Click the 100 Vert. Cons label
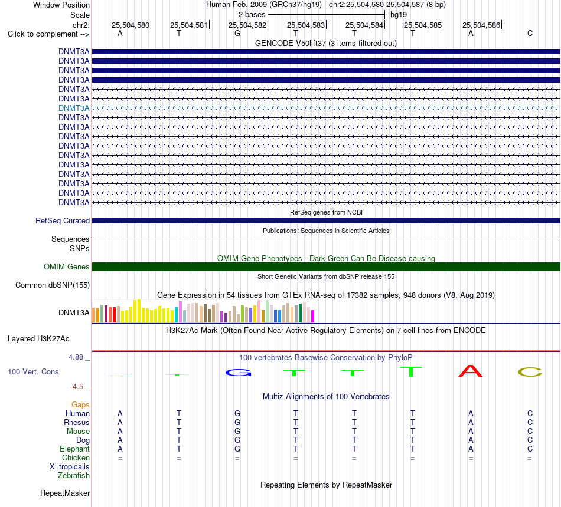The width and height of the screenshot is (561, 507). point(33,371)
